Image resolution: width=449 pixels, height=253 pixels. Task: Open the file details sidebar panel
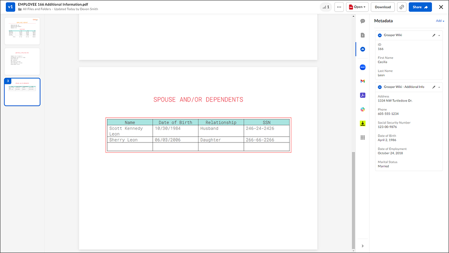click(x=362, y=35)
